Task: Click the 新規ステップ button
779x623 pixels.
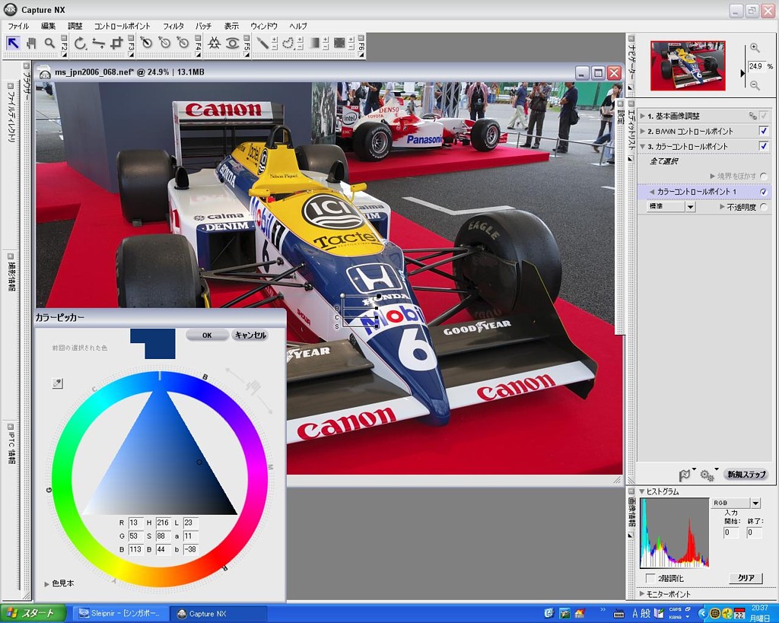Action: tap(745, 474)
